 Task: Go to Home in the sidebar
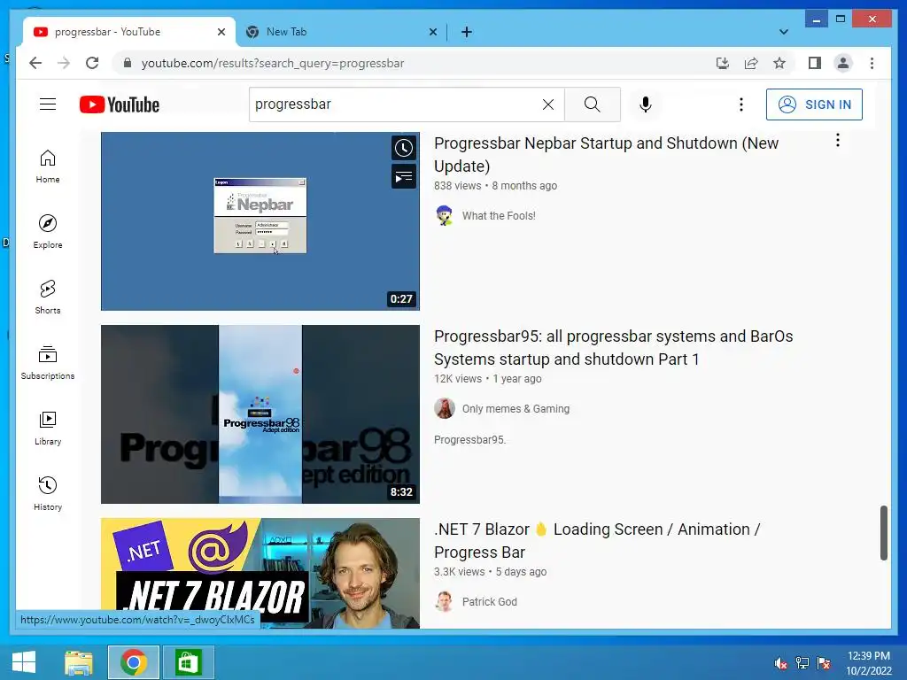click(x=48, y=166)
